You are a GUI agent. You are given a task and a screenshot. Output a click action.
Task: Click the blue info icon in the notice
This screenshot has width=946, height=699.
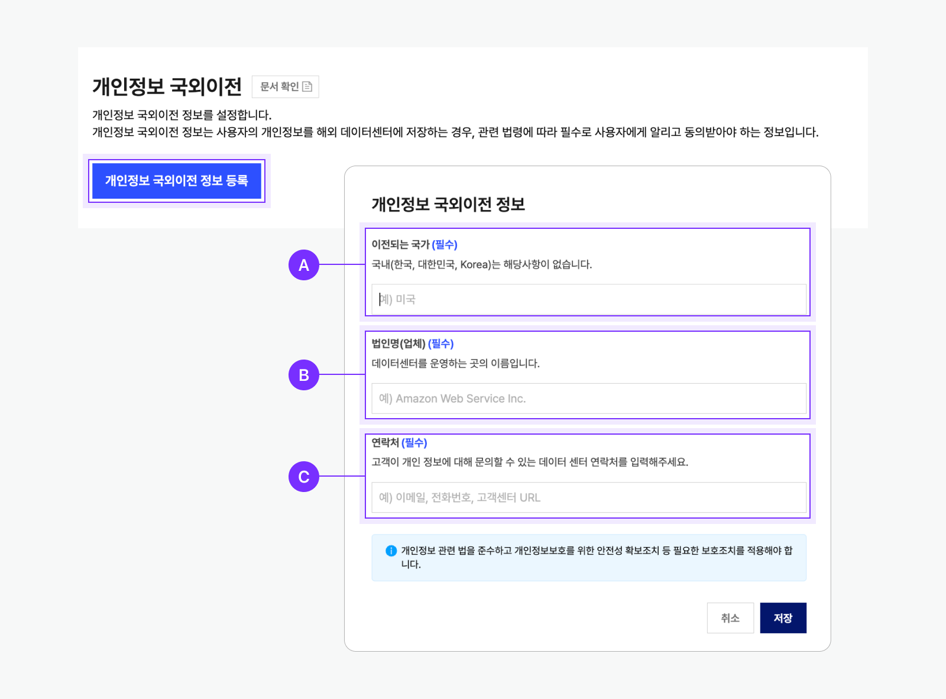pyautogui.click(x=391, y=551)
